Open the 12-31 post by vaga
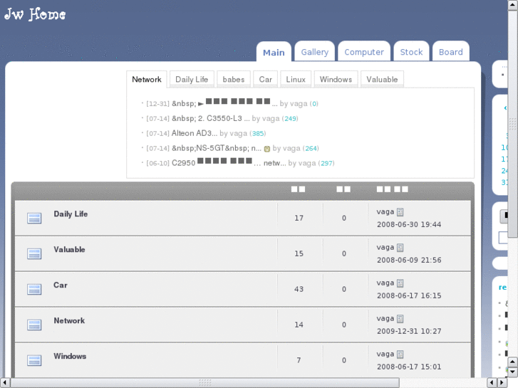Screen dimensions: 518x388 (x=224, y=103)
